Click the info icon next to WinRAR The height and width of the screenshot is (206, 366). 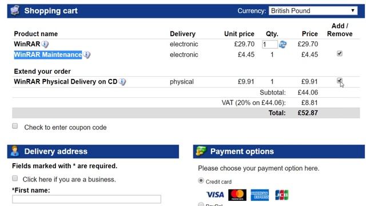click(45, 44)
